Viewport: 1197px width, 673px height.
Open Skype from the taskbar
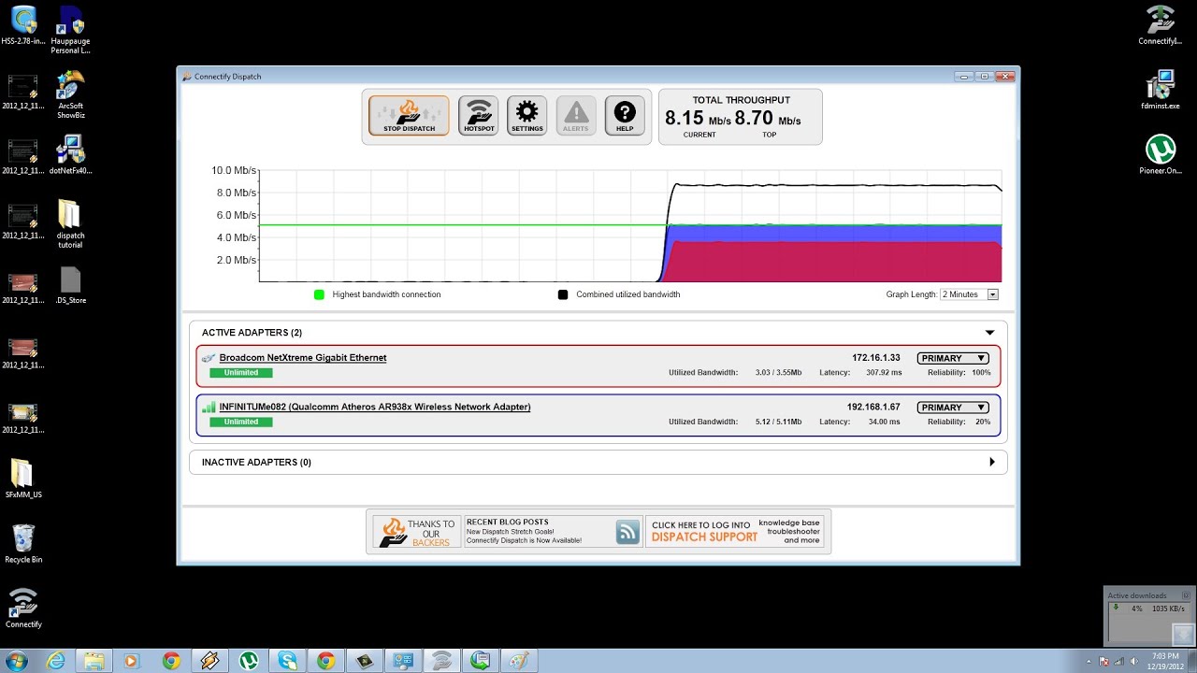(x=287, y=661)
